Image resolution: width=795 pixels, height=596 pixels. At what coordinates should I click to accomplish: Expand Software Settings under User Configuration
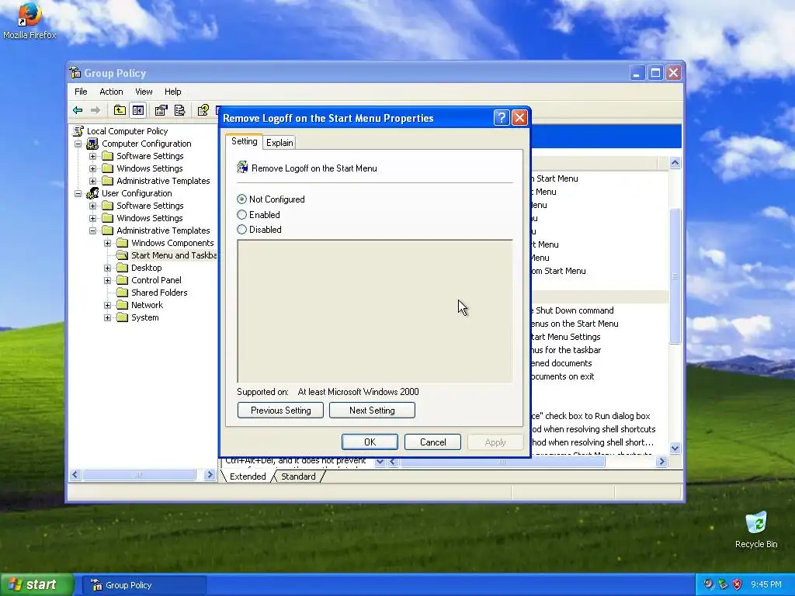(x=93, y=206)
